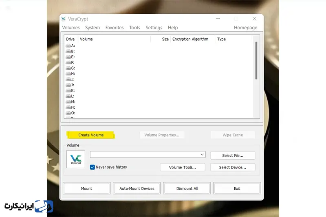Expand the volume path dropdown arrow
The width and height of the screenshot is (326, 217).
pyautogui.click(x=202, y=154)
